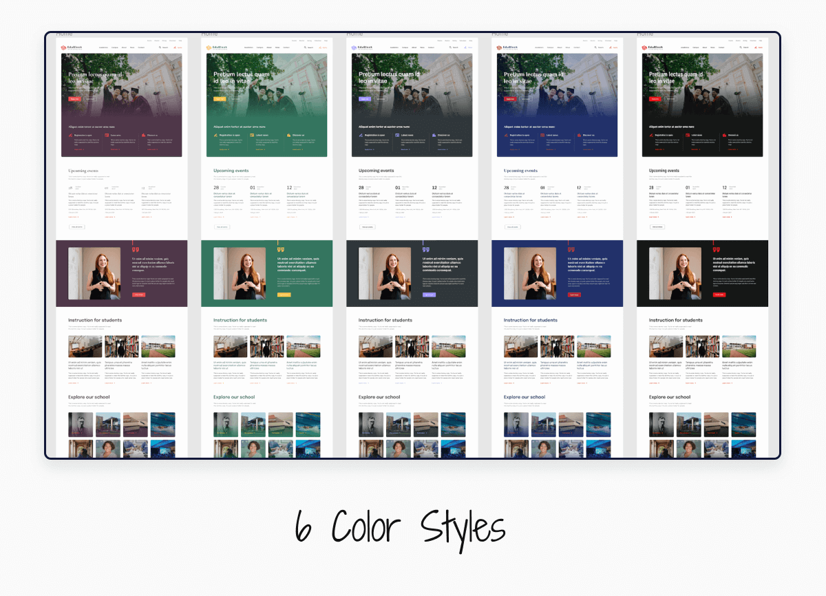
Task: Click the yellow hero button in green mockup
Action: tap(220, 99)
